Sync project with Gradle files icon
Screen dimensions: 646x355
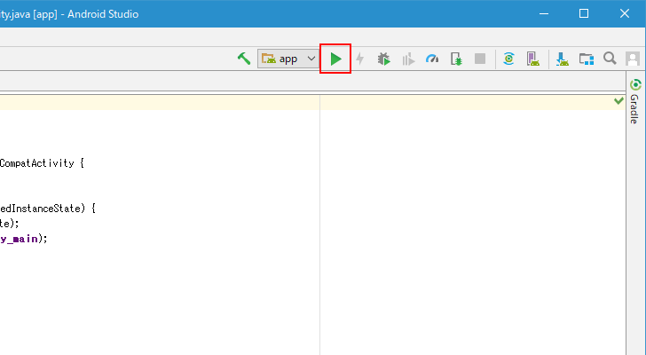coord(508,59)
